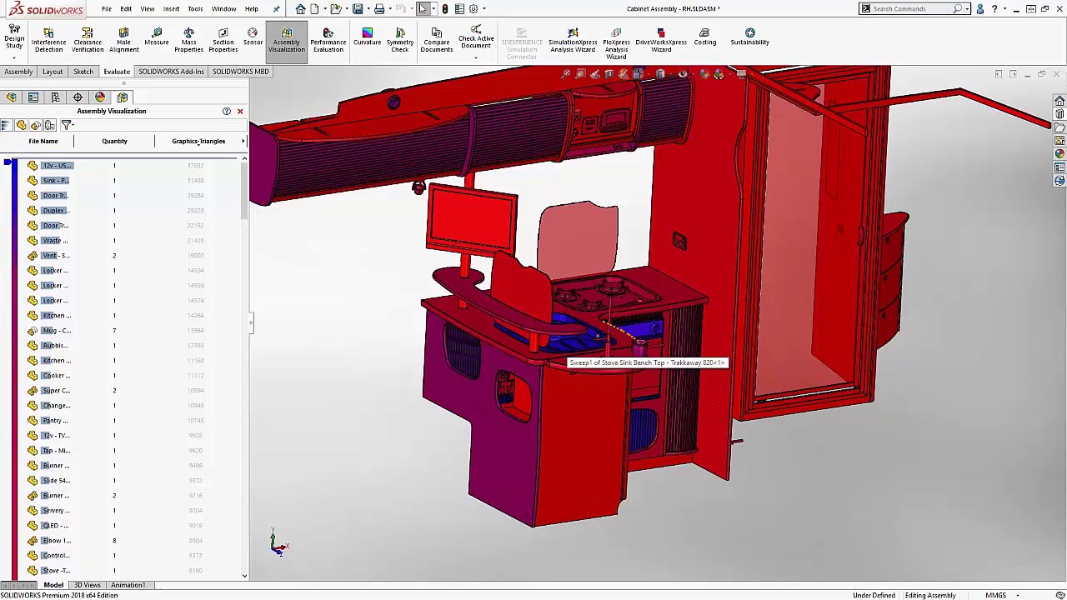This screenshot has height=600, width=1067.
Task: Activate the Measure tool
Action: click(157, 37)
